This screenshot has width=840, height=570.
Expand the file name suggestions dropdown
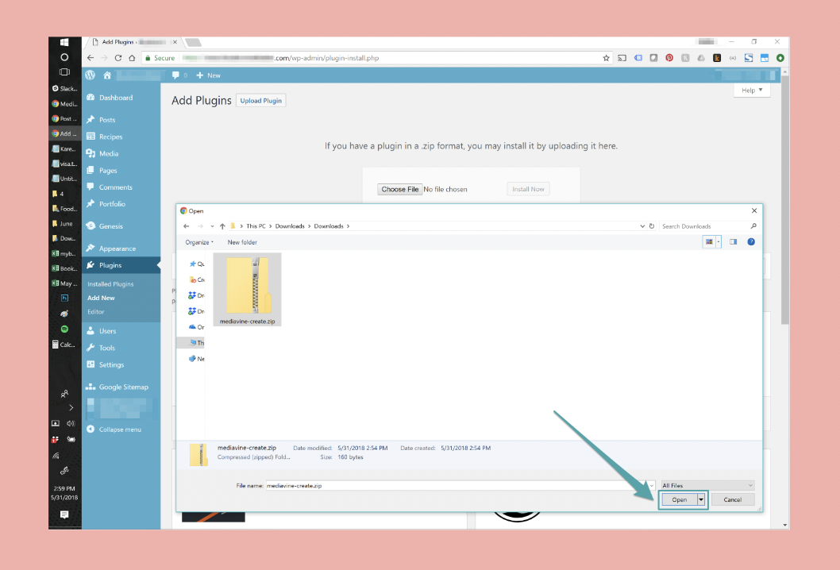(x=651, y=485)
